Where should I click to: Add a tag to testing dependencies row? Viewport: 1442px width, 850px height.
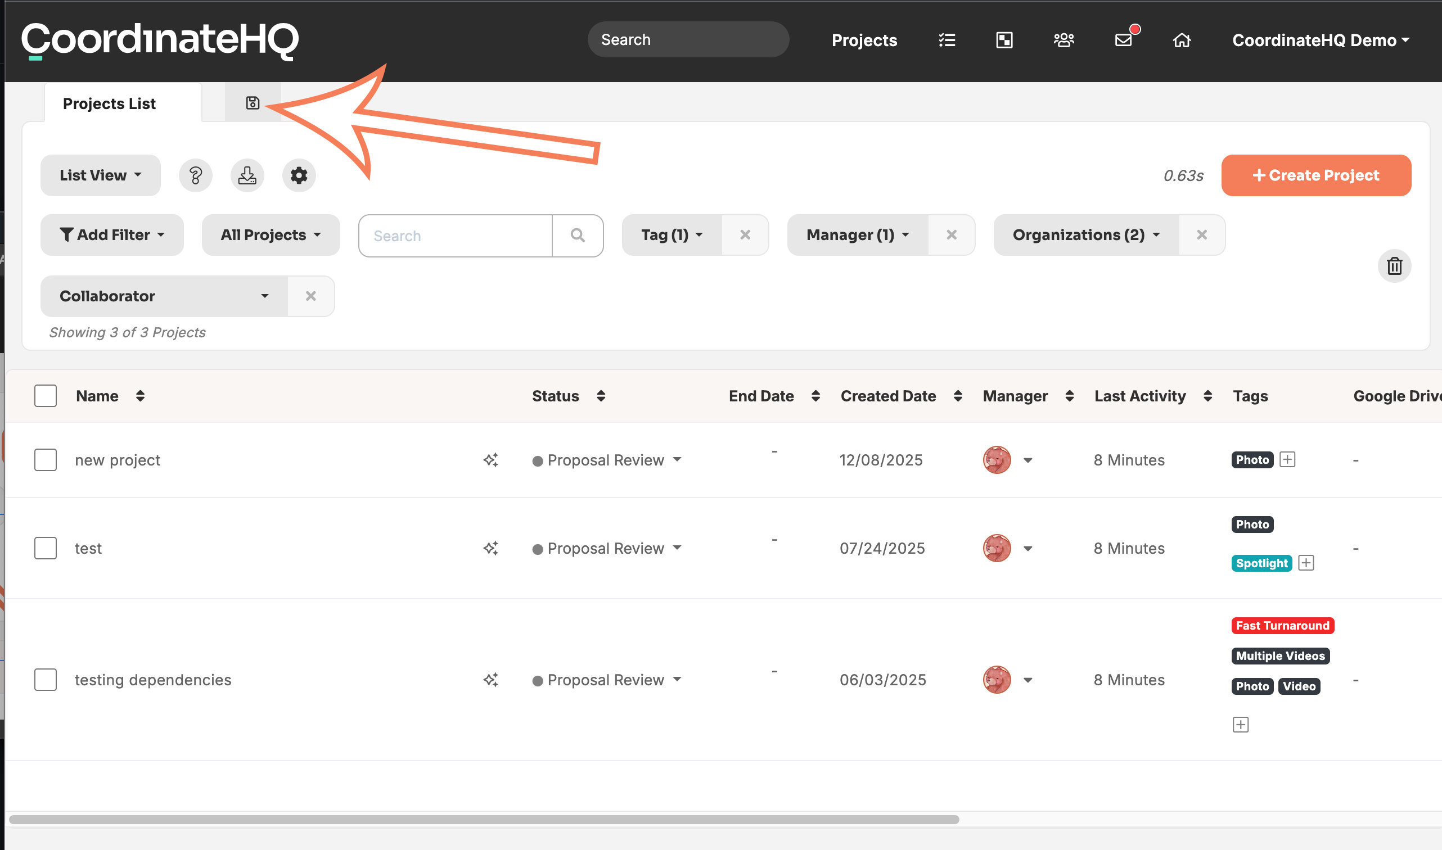pos(1241,725)
